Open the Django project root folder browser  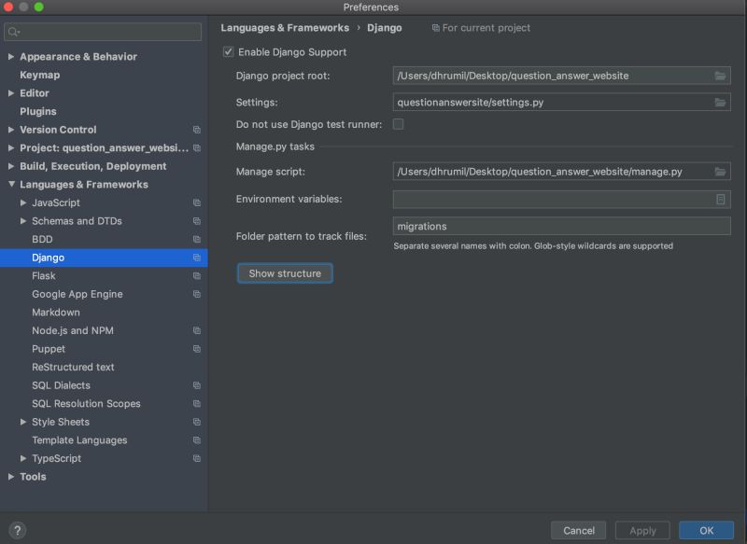click(720, 76)
